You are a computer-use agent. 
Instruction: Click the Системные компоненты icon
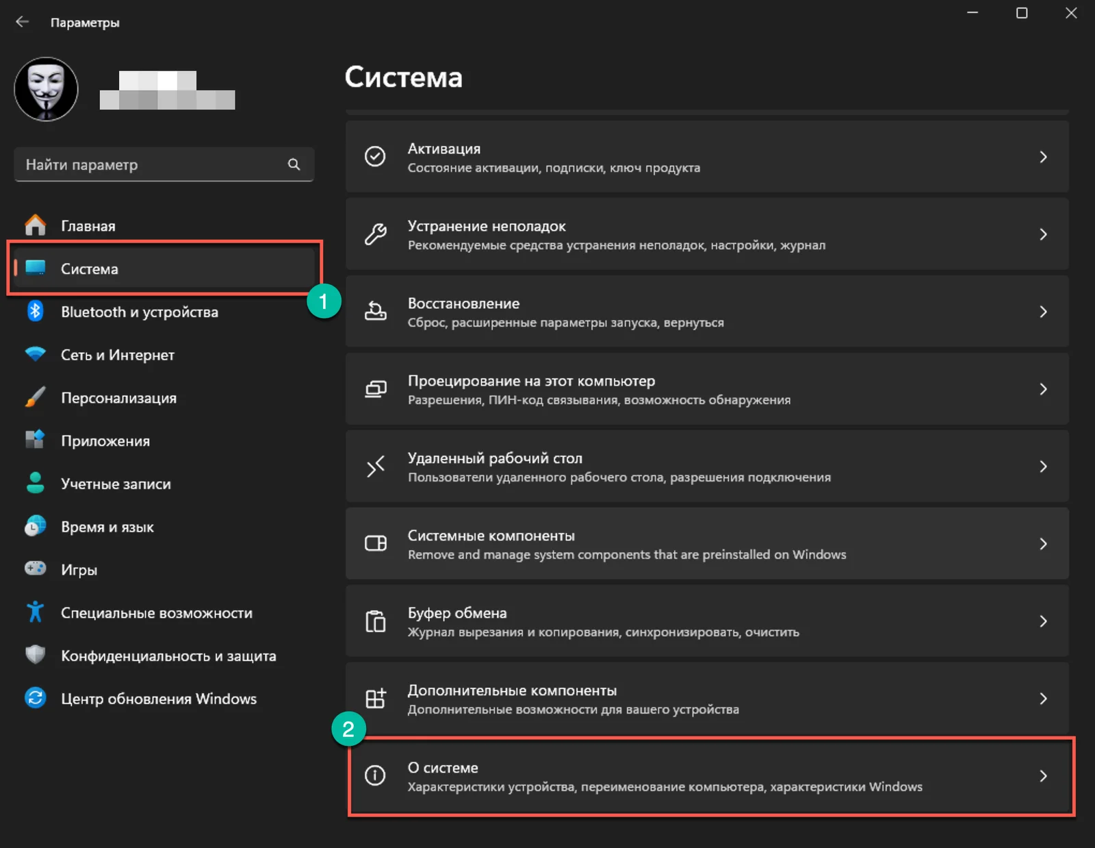375,544
